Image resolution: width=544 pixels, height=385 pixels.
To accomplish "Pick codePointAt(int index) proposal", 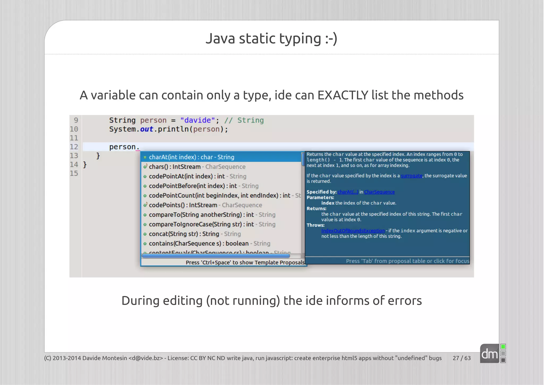I will point(221,176).
